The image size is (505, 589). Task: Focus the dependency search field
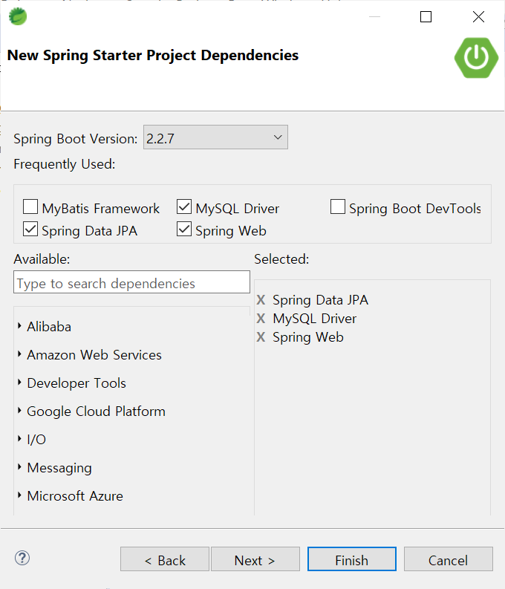(x=131, y=282)
